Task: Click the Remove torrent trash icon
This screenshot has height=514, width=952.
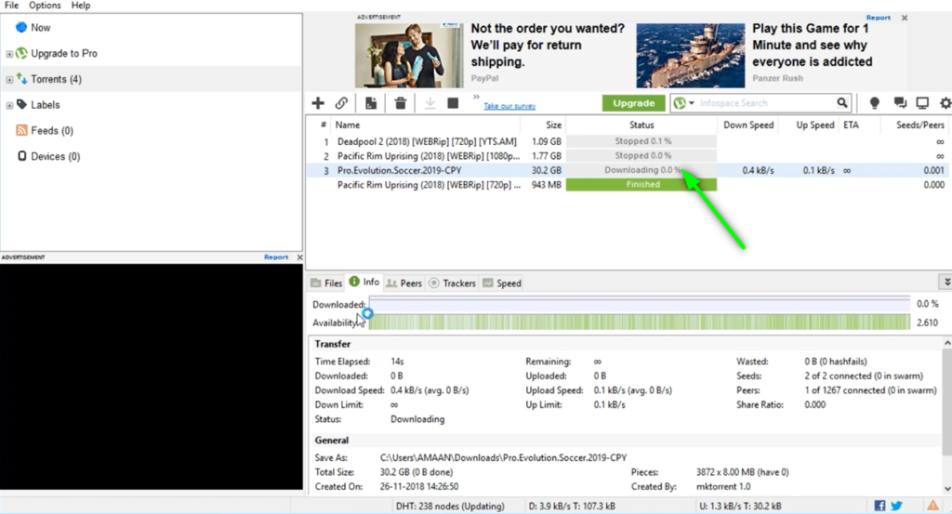Action: point(400,103)
